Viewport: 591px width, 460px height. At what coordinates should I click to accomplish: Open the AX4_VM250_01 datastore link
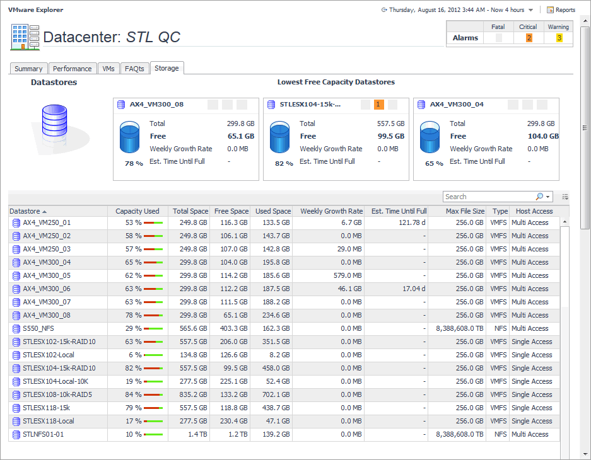tap(47, 223)
